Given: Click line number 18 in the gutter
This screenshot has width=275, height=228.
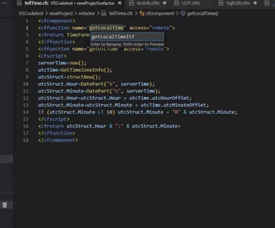Looking at the screenshot, I should pyautogui.click(x=26, y=140).
